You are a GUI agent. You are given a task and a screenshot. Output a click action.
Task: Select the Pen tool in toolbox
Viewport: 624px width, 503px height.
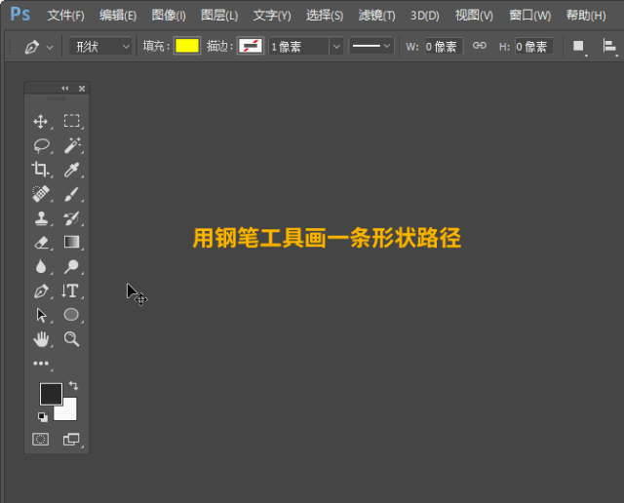(x=41, y=290)
